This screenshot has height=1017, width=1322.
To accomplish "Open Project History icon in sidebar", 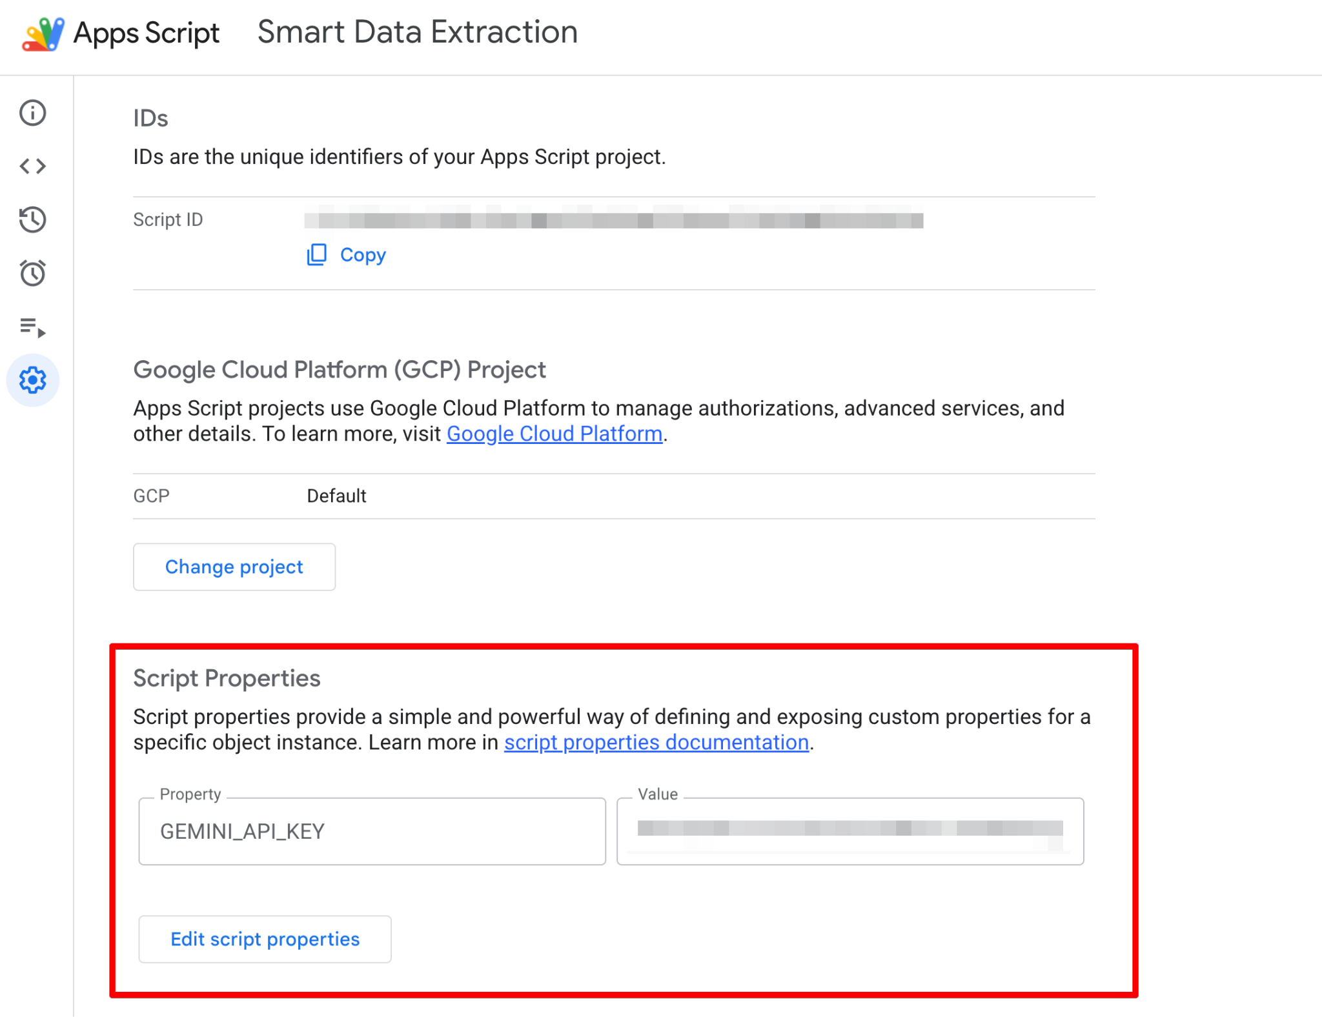I will (x=32, y=219).
